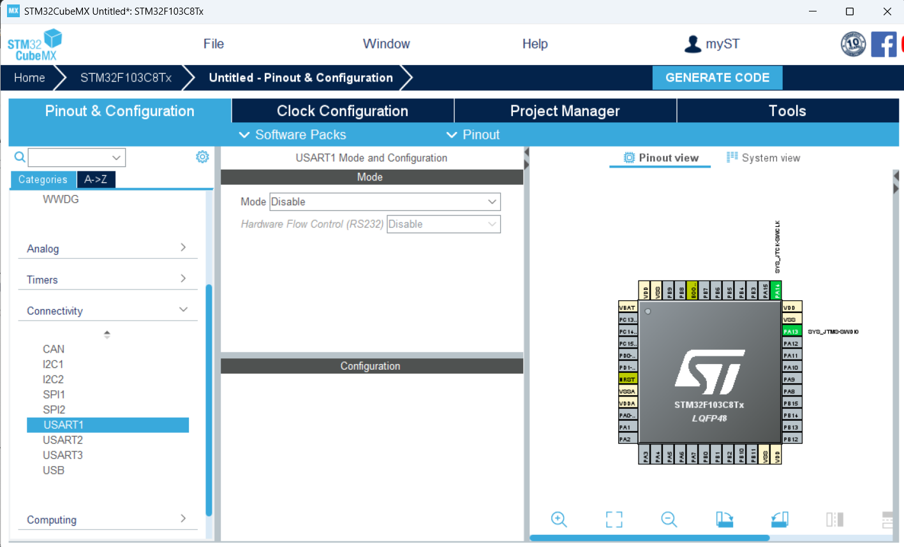The height and width of the screenshot is (547, 904).
Task: Expand the Timers category
Action: point(108,279)
